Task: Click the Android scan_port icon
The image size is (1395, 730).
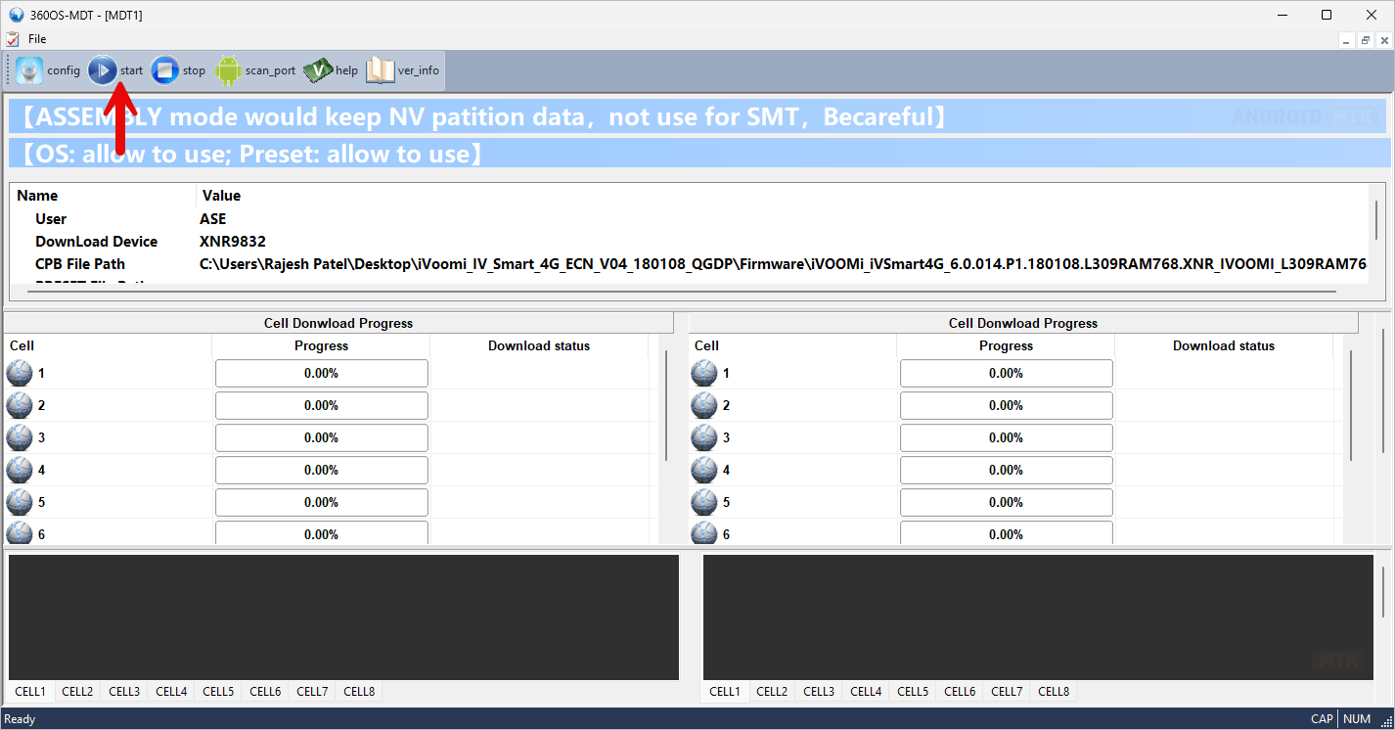Action: click(228, 70)
